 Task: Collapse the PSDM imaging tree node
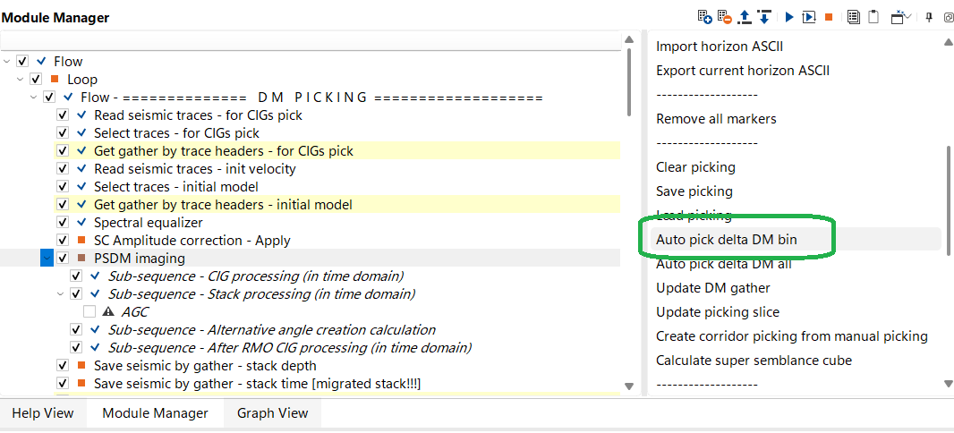[x=47, y=259]
